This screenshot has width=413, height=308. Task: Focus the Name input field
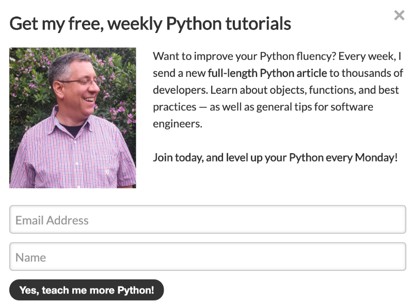tap(208, 257)
